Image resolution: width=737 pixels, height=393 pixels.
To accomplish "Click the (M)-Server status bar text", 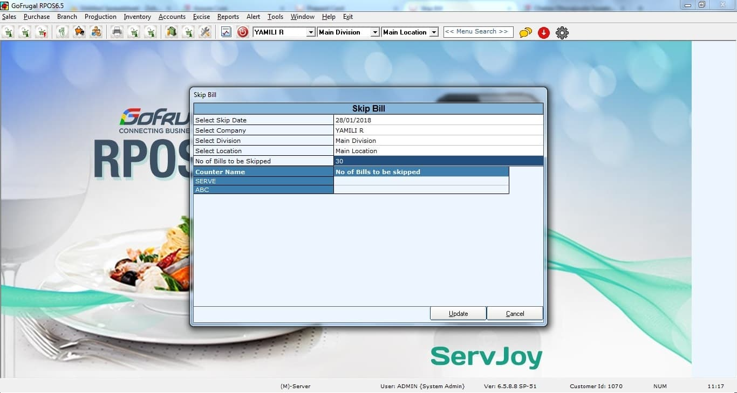I will click(296, 386).
